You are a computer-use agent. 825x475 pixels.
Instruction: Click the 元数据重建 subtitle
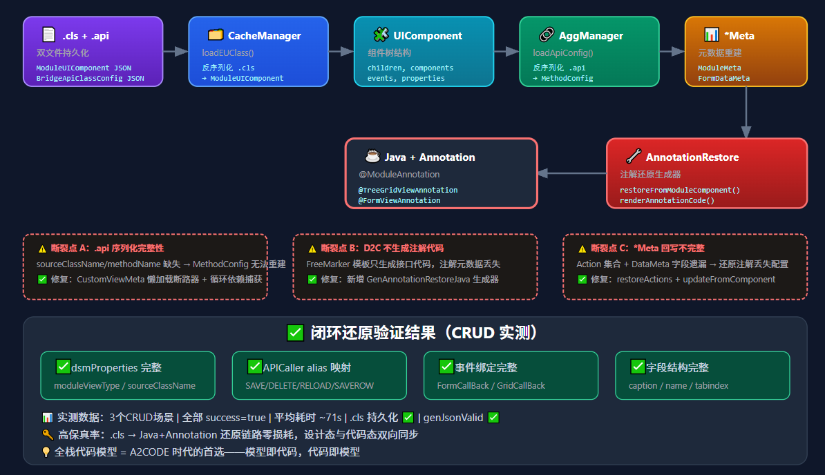[x=720, y=52]
